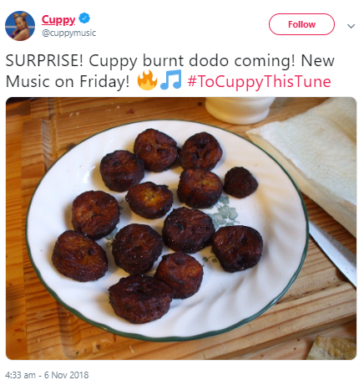Click the blue verified badge
This screenshot has width=359, height=385.
click(x=84, y=18)
